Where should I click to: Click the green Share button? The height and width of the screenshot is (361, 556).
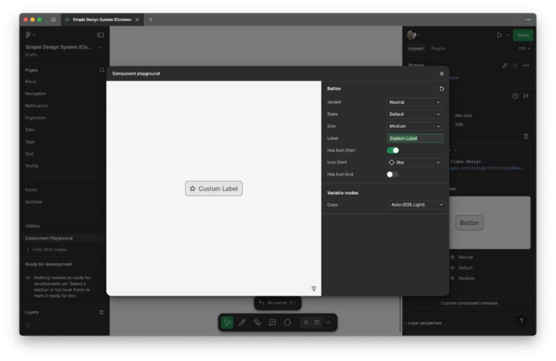(x=523, y=35)
